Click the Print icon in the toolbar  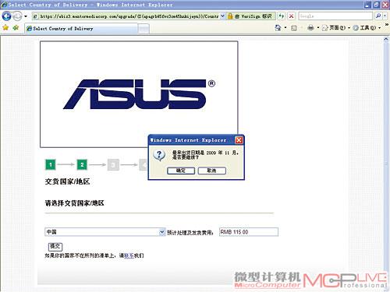click(x=310, y=27)
